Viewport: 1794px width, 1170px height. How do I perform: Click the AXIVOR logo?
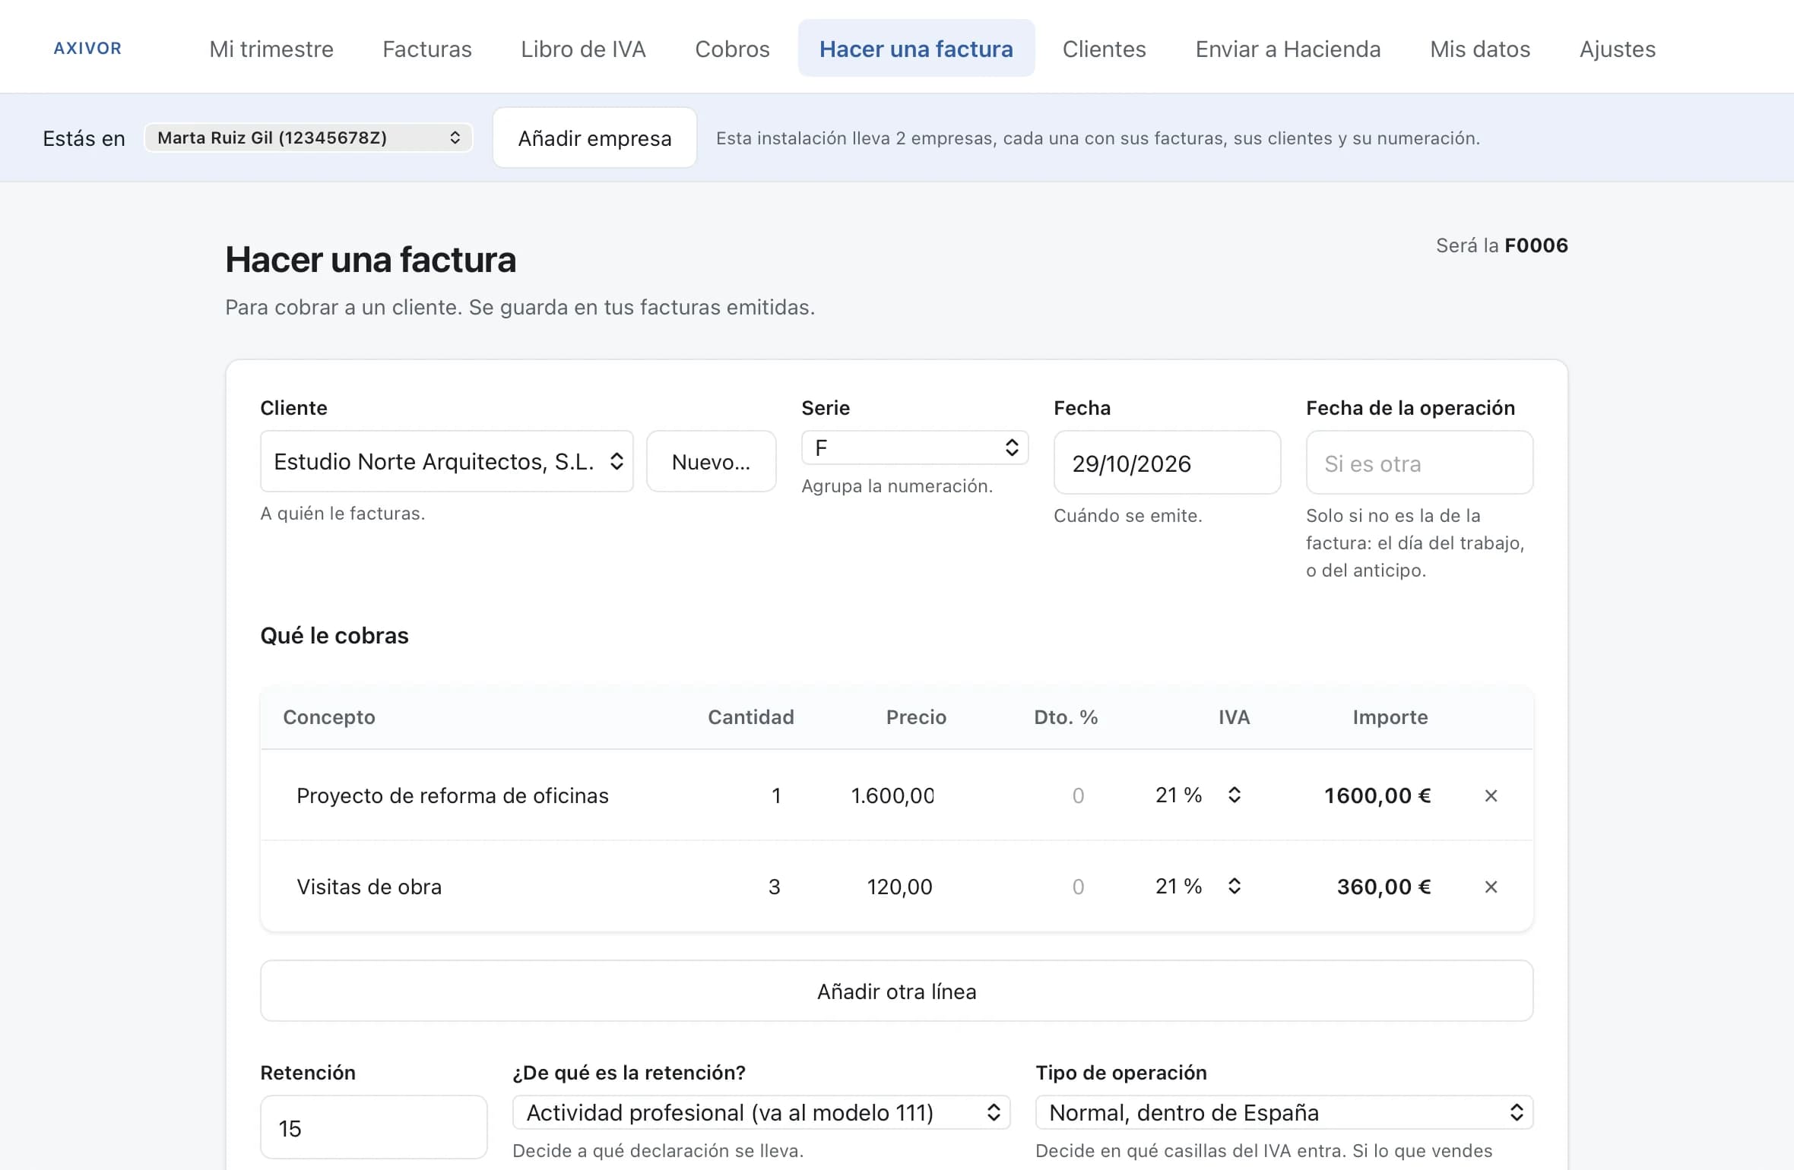tap(87, 49)
